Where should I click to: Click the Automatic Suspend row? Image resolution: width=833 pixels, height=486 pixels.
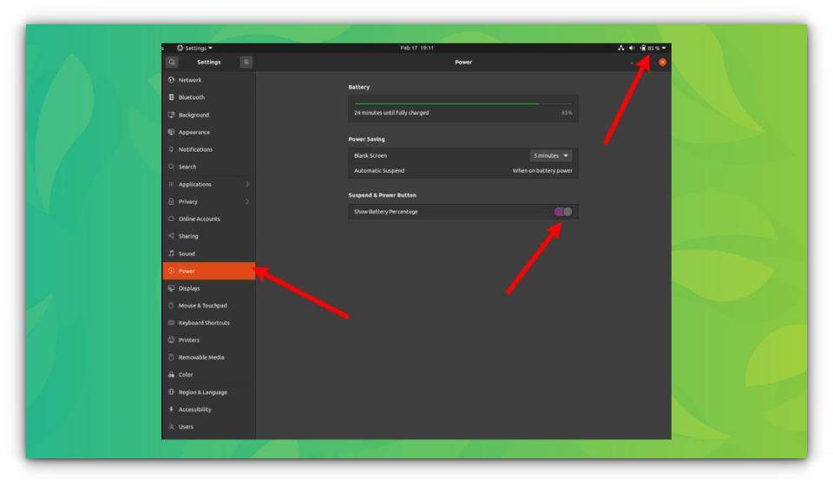[x=463, y=170]
